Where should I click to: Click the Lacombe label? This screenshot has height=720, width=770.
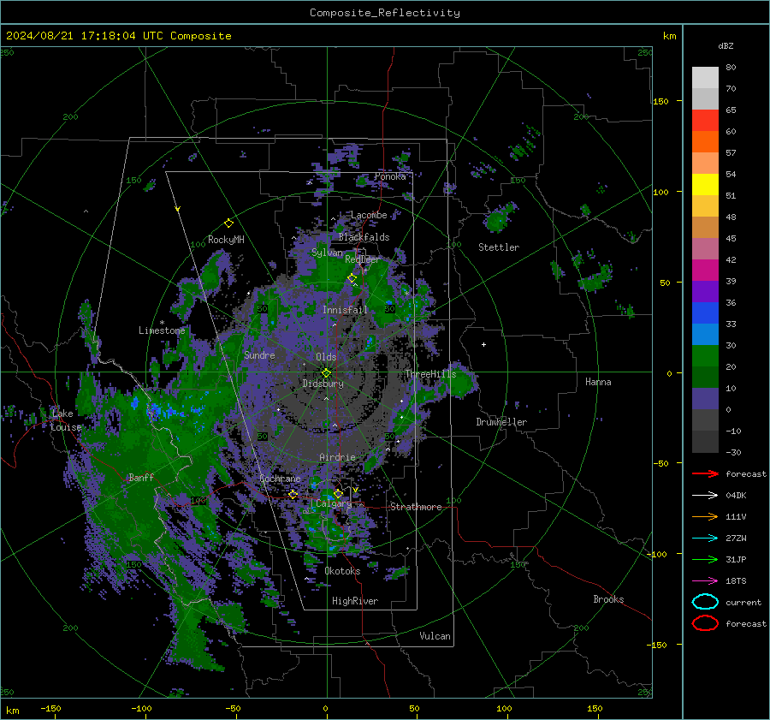click(369, 215)
